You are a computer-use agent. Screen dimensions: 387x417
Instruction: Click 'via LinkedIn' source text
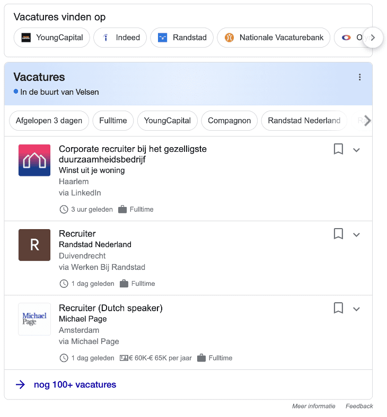(x=80, y=193)
